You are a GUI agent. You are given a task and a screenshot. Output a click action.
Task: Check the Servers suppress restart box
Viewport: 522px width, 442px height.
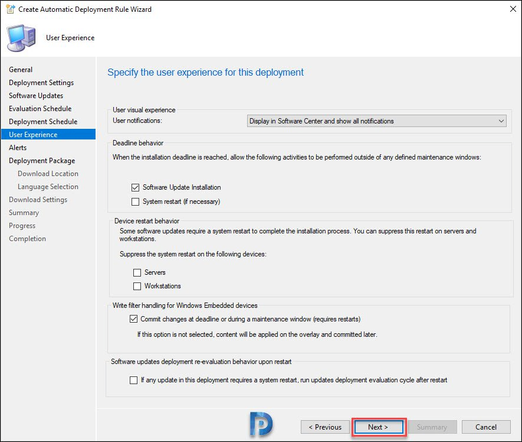137,272
